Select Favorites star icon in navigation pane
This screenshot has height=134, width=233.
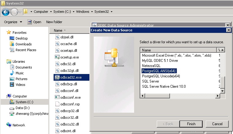(9, 32)
